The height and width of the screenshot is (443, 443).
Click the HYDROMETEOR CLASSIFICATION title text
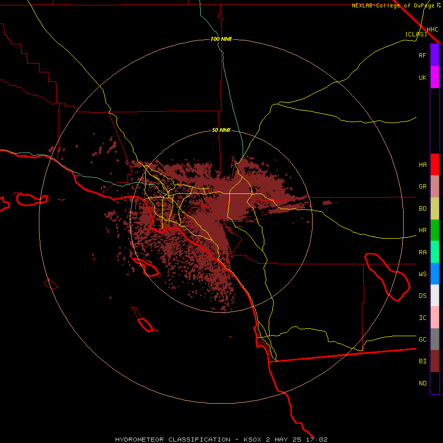[x=173, y=440]
